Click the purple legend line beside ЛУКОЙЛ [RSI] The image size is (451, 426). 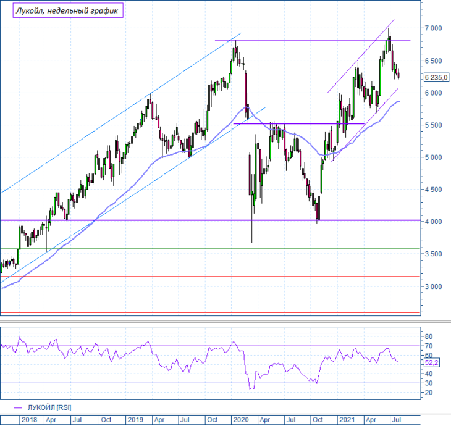(18, 408)
